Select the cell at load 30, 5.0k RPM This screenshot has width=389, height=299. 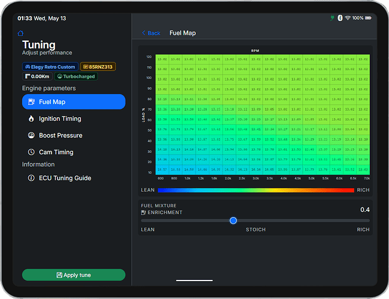(x=309, y=149)
